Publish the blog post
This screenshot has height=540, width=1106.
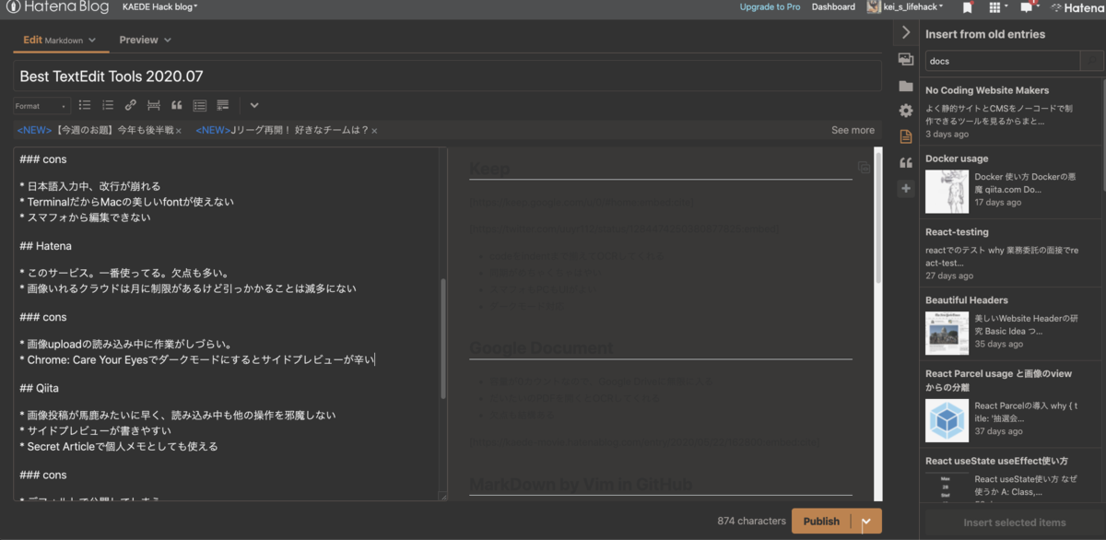pos(821,522)
